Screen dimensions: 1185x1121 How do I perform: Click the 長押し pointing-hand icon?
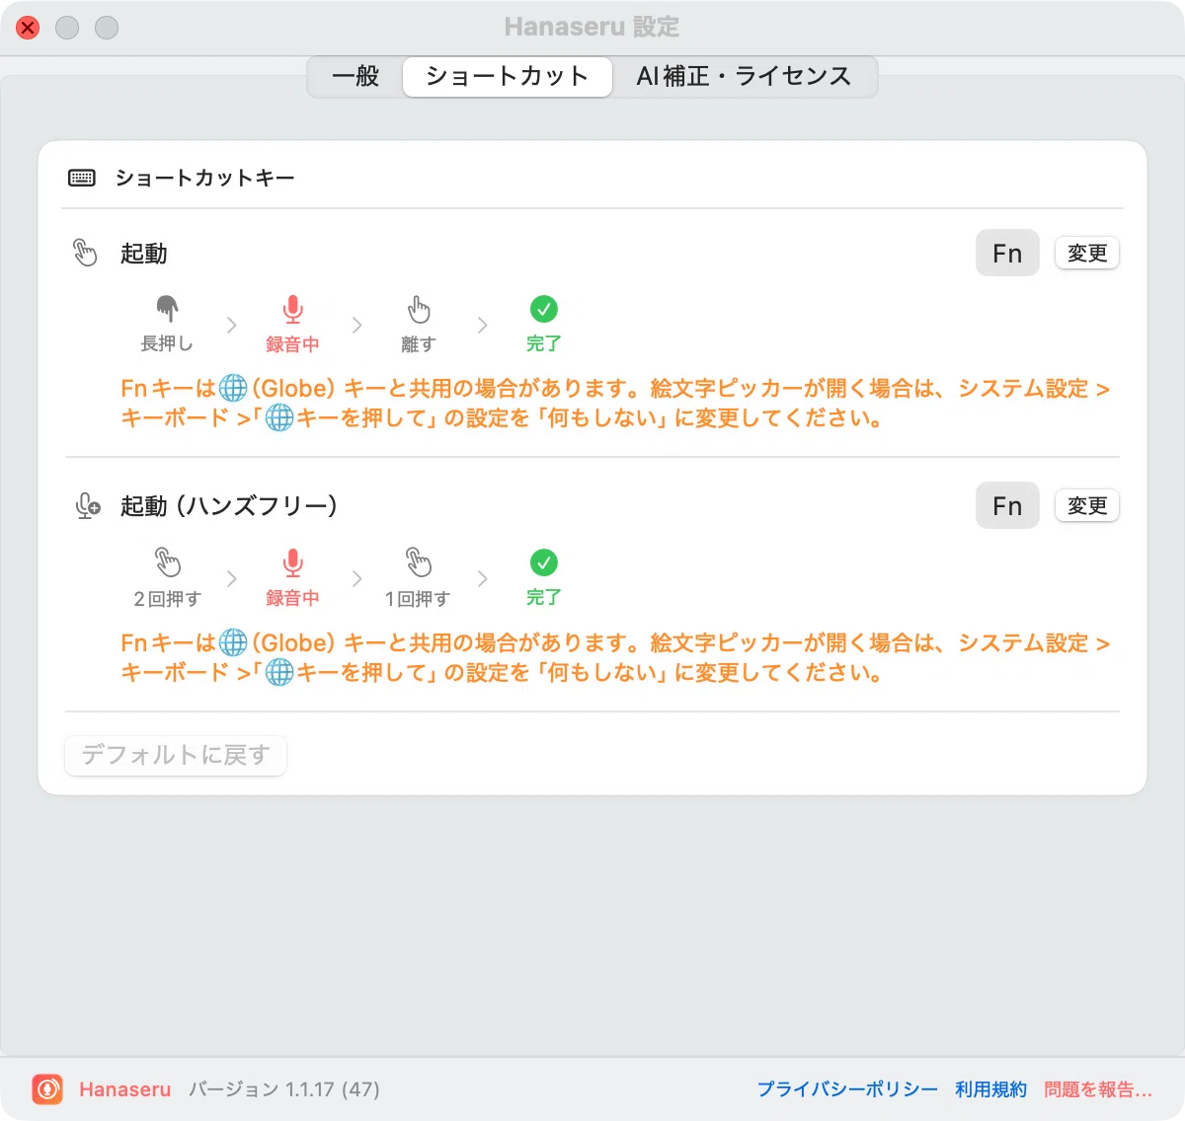(168, 309)
